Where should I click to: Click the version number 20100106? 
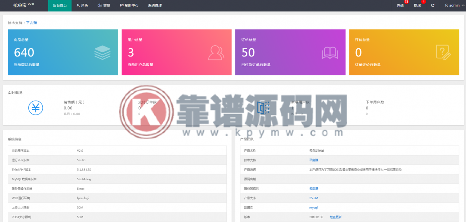coord(316,217)
